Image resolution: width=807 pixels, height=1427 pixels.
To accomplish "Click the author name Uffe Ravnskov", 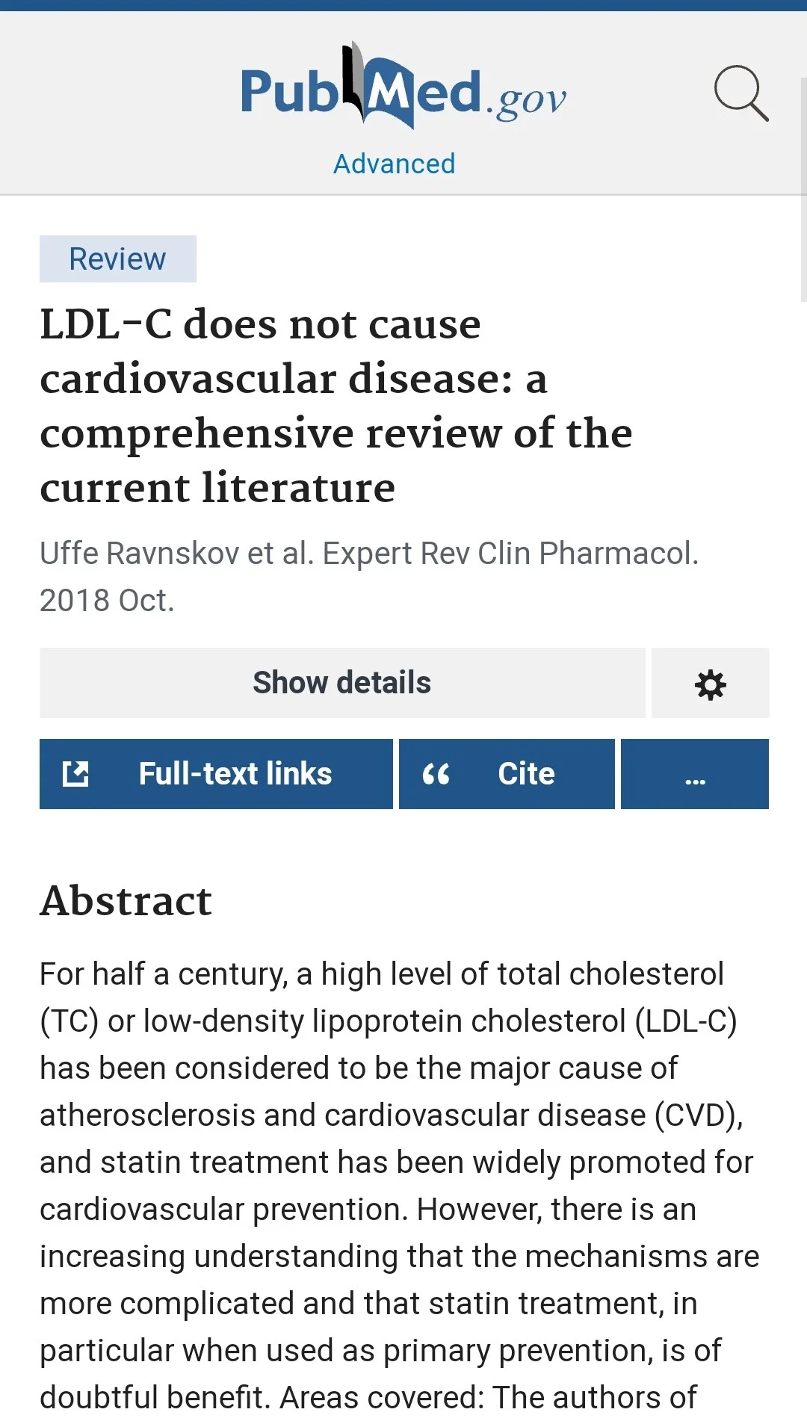I will (140, 554).
